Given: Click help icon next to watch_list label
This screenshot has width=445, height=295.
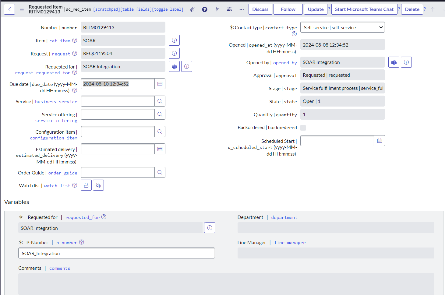Looking at the screenshot, I should coord(75,185).
